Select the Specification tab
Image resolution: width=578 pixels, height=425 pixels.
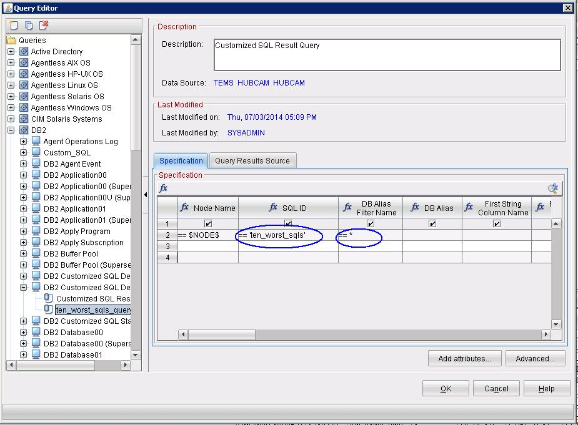coord(181,160)
